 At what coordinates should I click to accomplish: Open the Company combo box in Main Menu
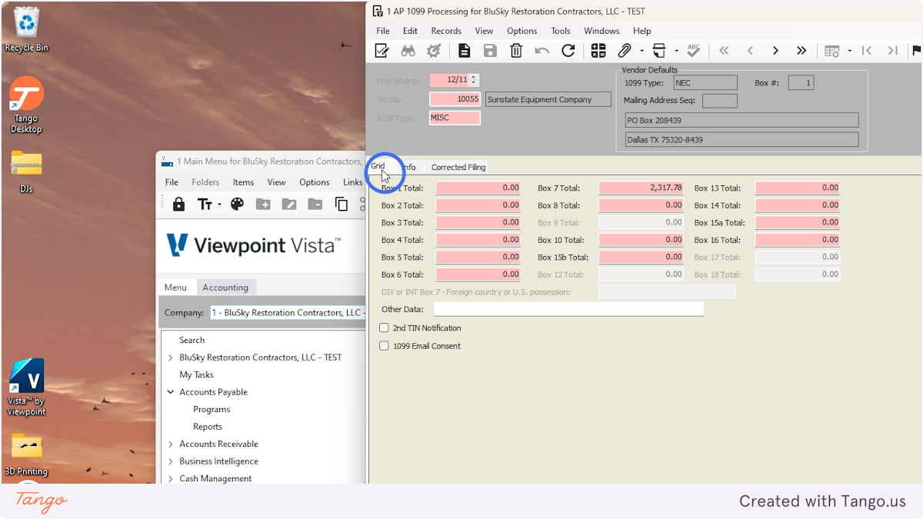[x=288, y=313]
